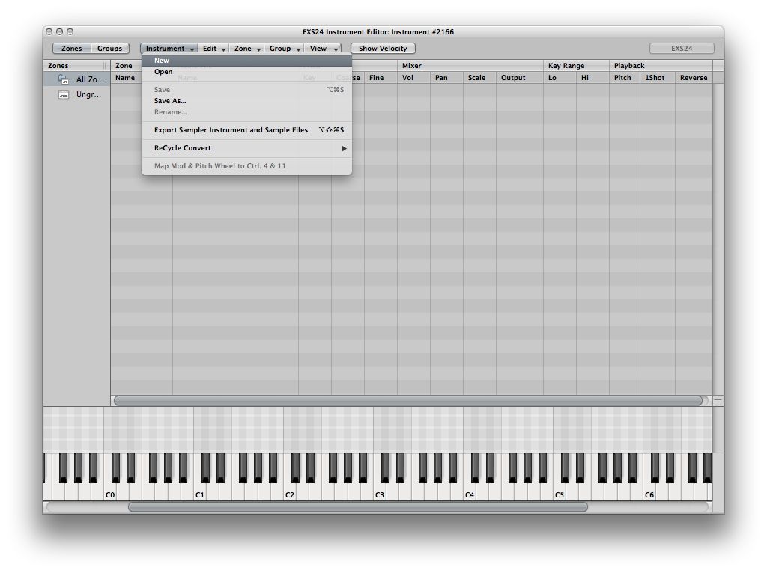Screen dimensions: 767x573
Task: Click the zone Name column header
Action: click(126, 78)
